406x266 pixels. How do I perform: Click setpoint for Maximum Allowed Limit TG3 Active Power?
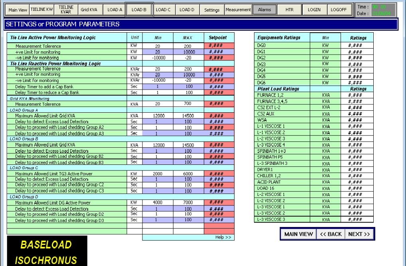[x=219, y=174]
